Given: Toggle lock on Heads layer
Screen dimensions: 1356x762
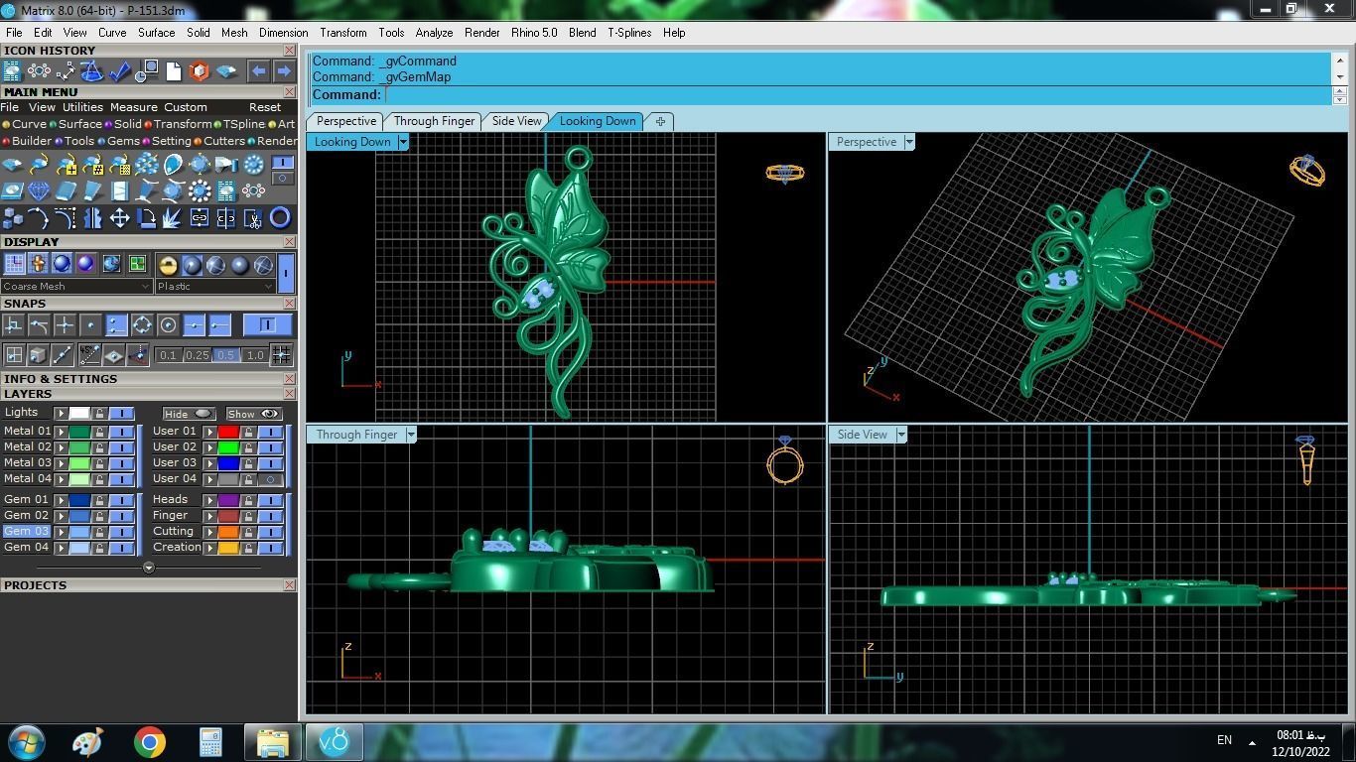Looking at the screenshot, I should (x=248, y=500).
